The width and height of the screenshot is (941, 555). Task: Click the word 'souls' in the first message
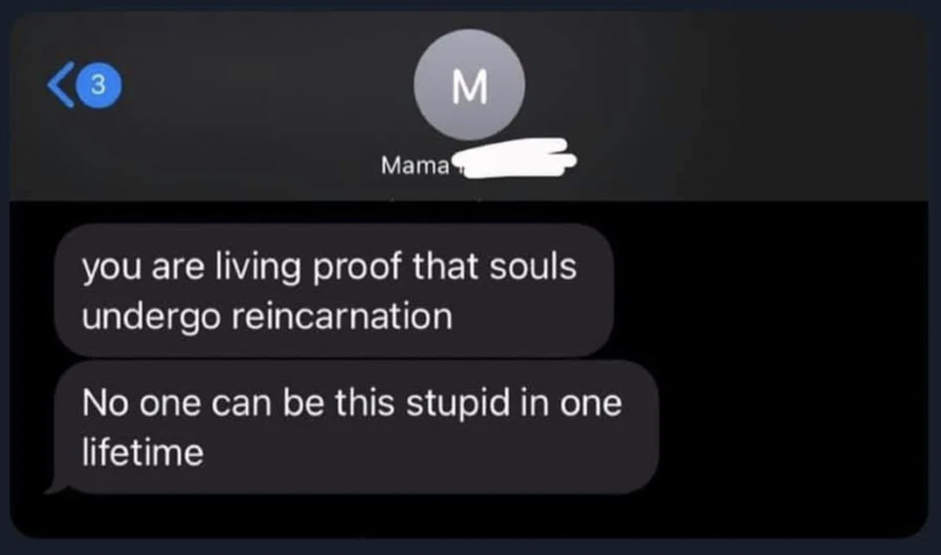533,266
